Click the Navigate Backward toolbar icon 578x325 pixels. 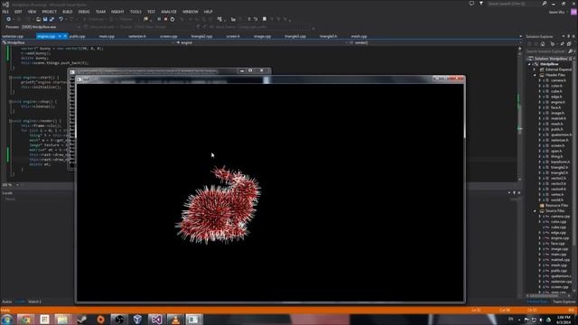tap(8, 19)
